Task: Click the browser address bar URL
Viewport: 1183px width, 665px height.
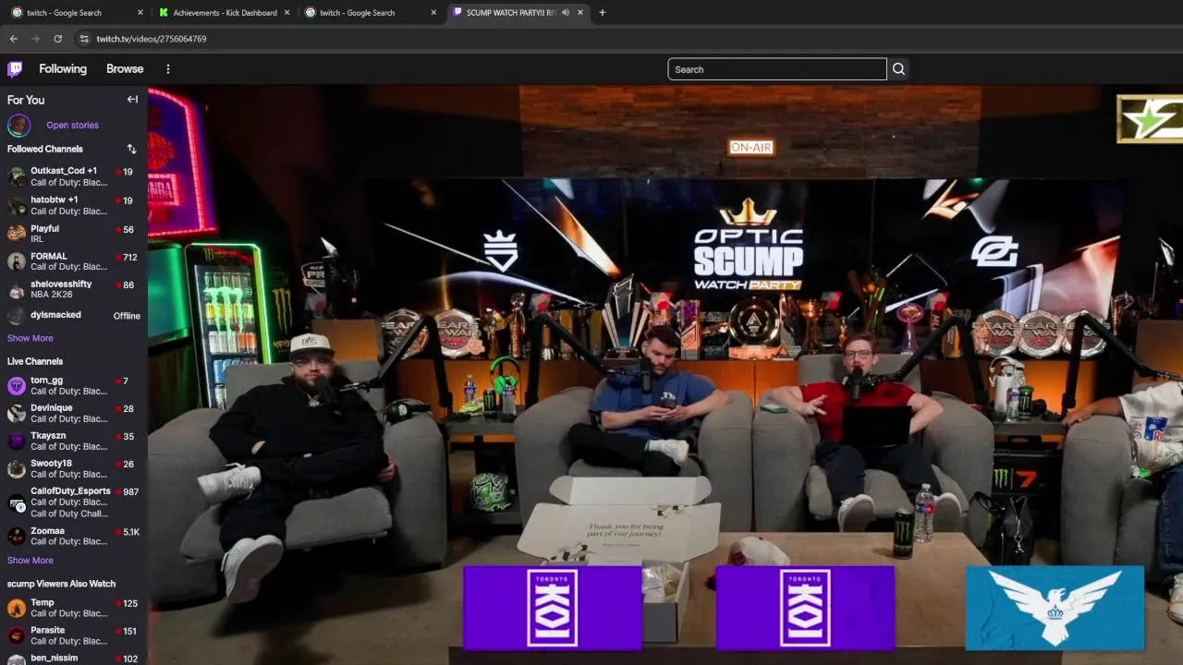Action: tap(151, 39)
